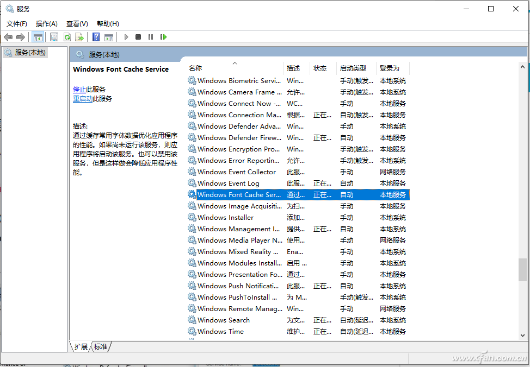This screenshot has width=530, height=367.
Task: Click the Back arrow toolbar icon
Action: pos(8,37)
